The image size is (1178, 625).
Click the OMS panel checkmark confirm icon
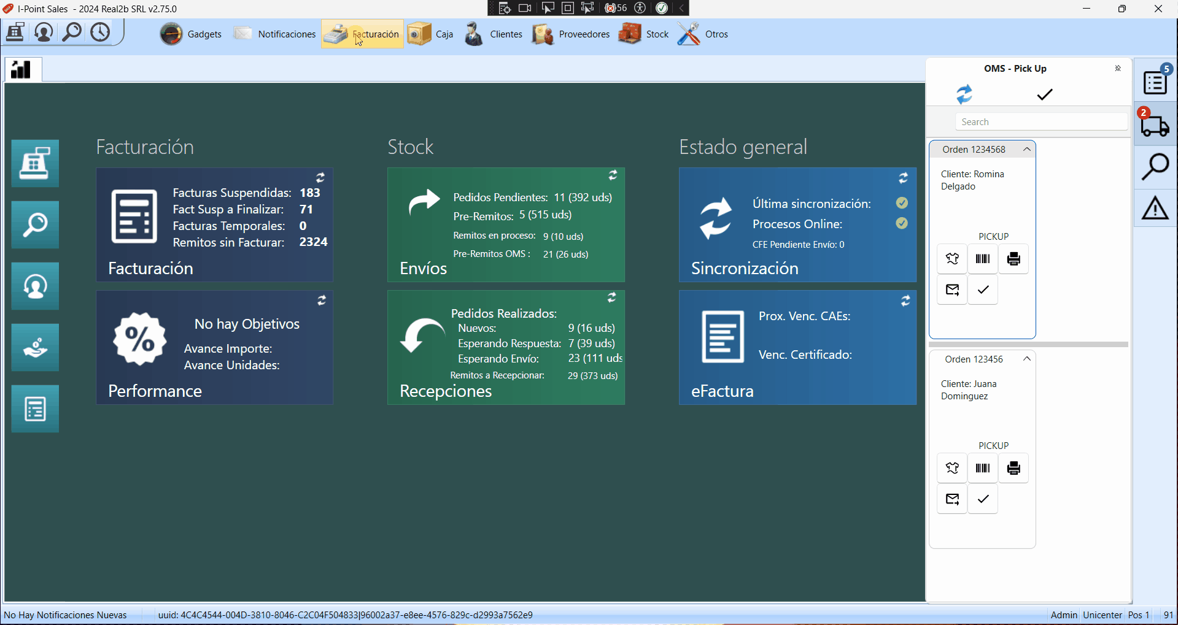[1045, 94]
